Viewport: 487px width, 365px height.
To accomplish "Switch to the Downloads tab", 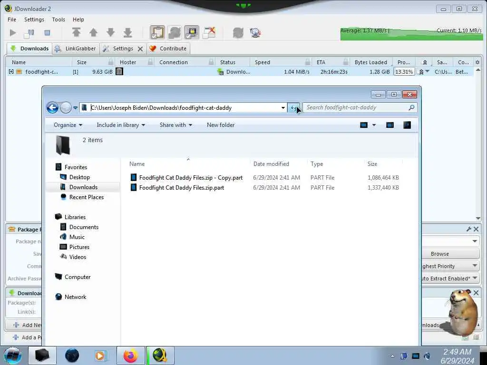I will tap(29, 48).
